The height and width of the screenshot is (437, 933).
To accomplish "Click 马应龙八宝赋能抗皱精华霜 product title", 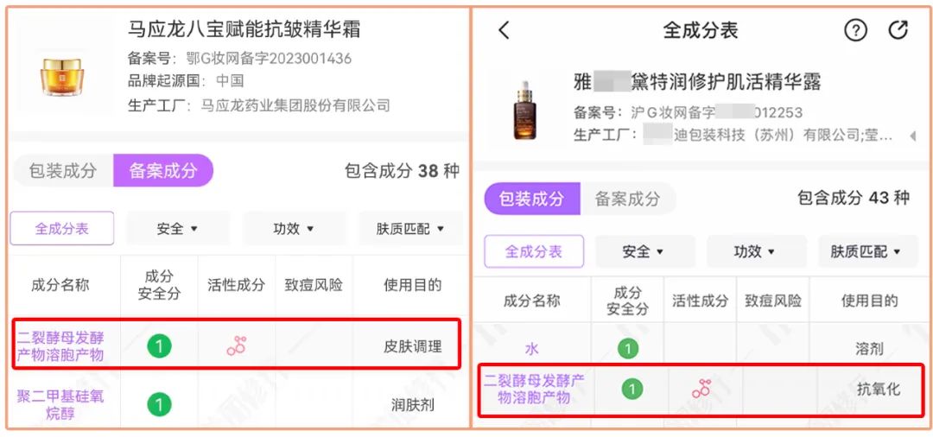I will 244,28.
